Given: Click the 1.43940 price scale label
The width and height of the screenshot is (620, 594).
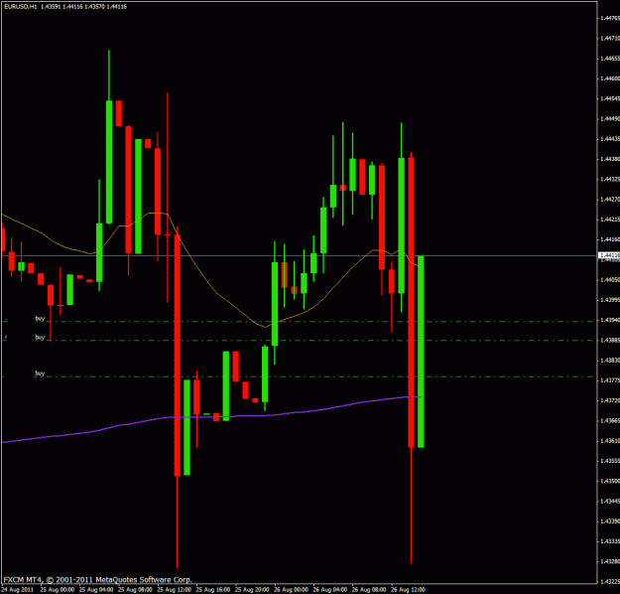Looking at the screenshot, I should pos(610,320).
